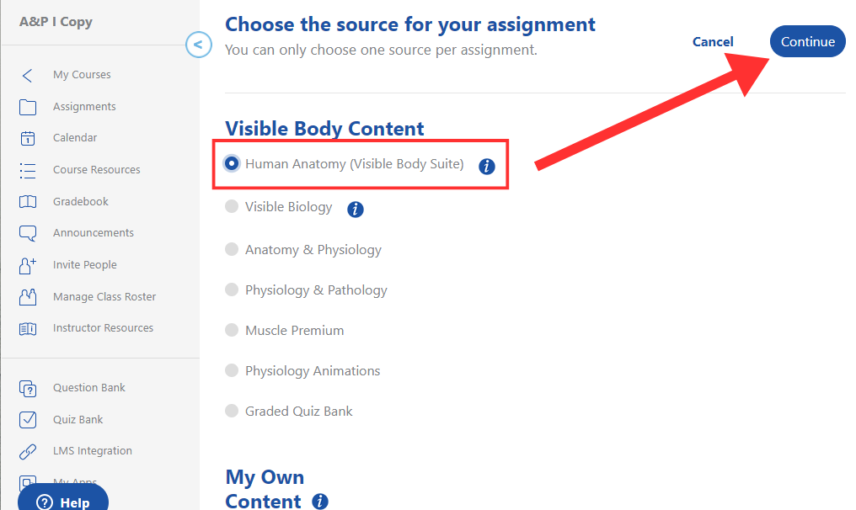View info about Human Anatomy source
This screenshot has height=510, width=856.
[486, 167]
